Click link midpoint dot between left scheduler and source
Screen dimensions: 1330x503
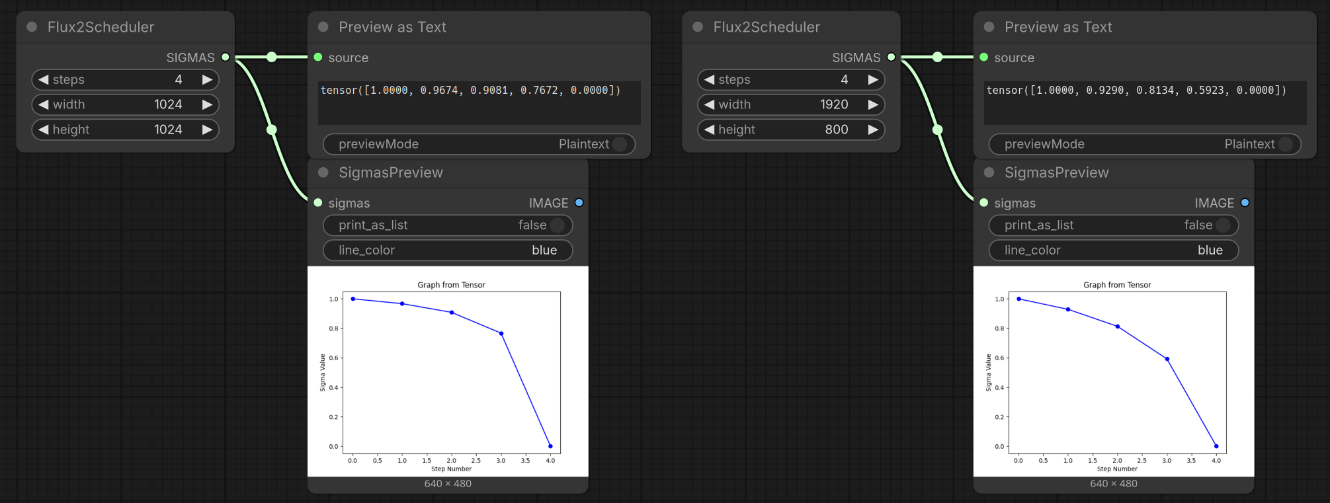pyautogui.click(x=272, y=58)
